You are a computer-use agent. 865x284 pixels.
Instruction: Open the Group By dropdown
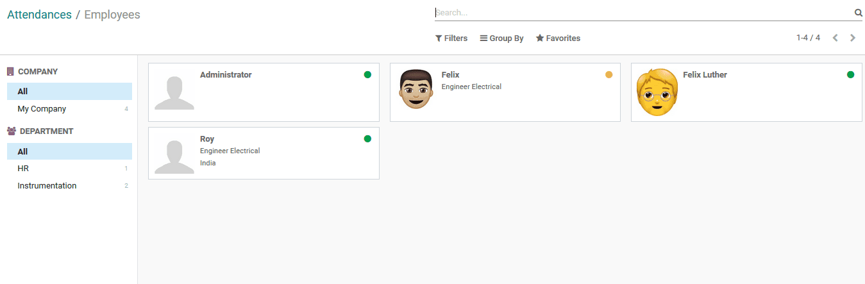[x=501, y=38]
